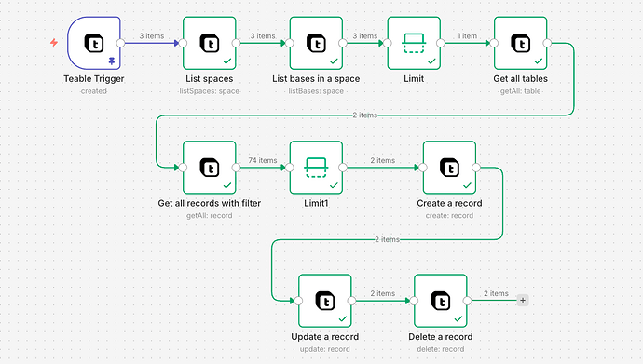Screen dimensions: 643x364
Task: Click the 'Create a record' label
Action: [x=449, y=203]
